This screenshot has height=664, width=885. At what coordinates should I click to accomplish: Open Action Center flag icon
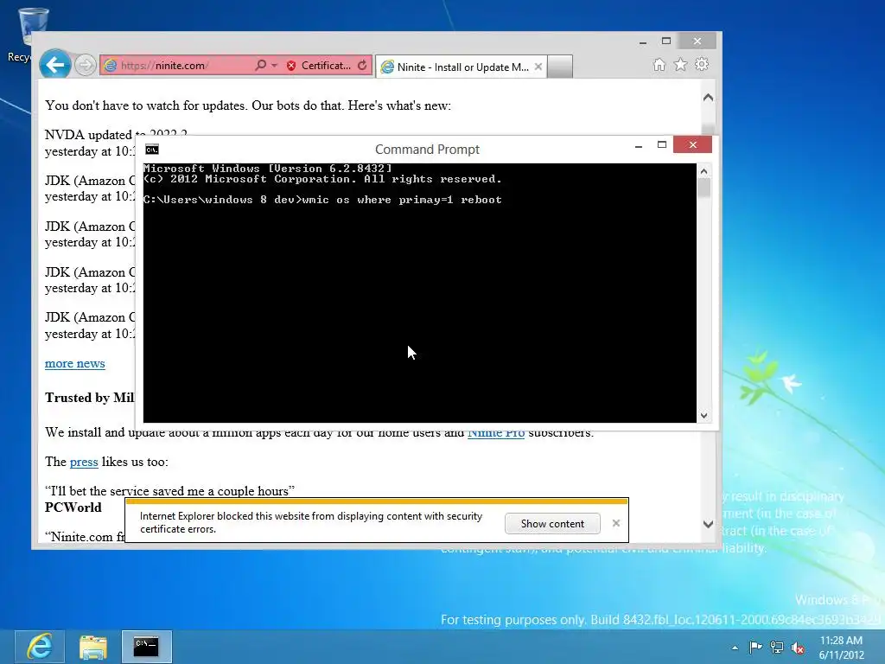click(x=755, y=648)
